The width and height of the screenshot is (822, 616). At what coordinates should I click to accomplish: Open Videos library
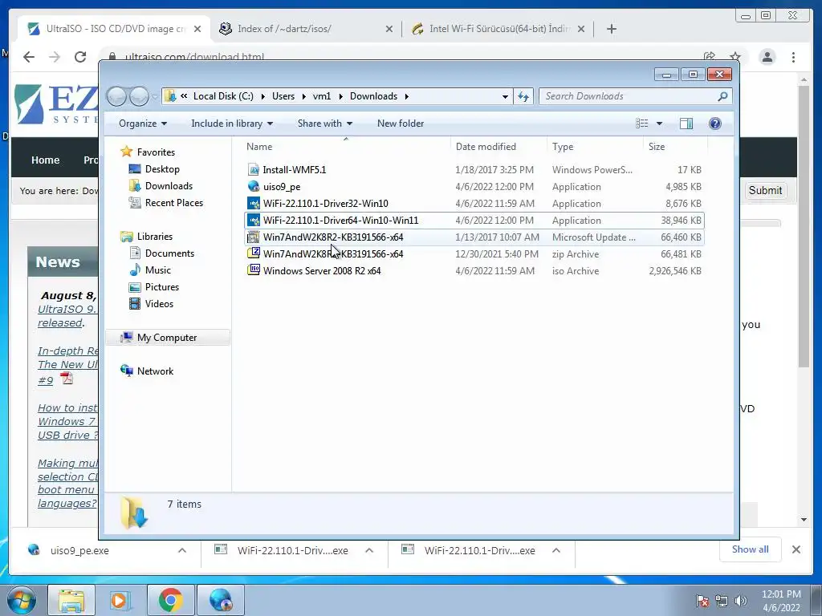(159, 303)
